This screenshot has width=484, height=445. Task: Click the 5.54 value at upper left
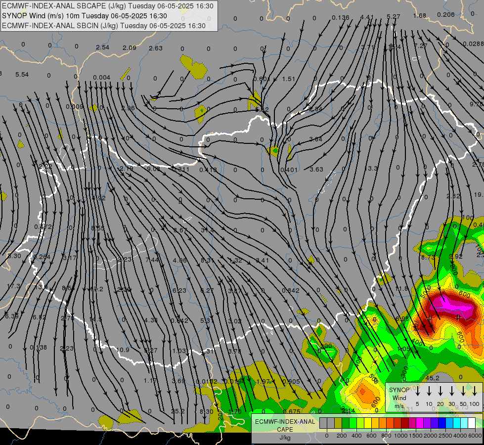22,75
